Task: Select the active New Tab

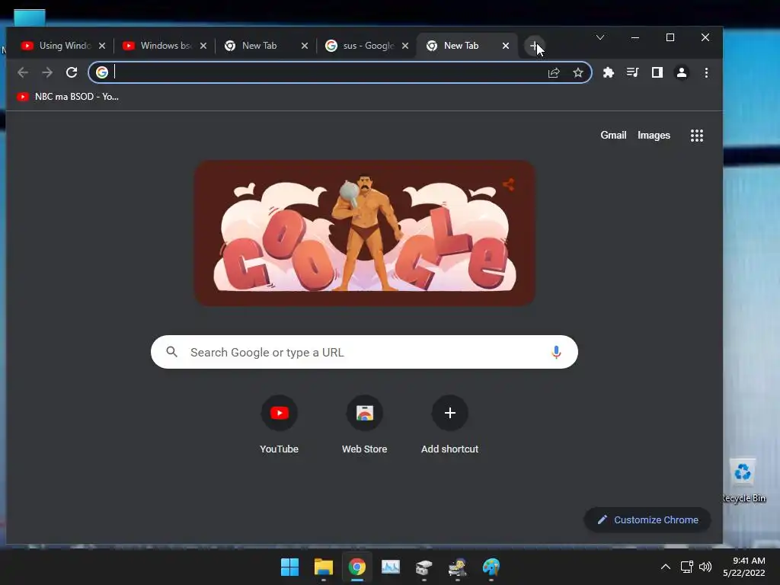Action: point(468,46)
